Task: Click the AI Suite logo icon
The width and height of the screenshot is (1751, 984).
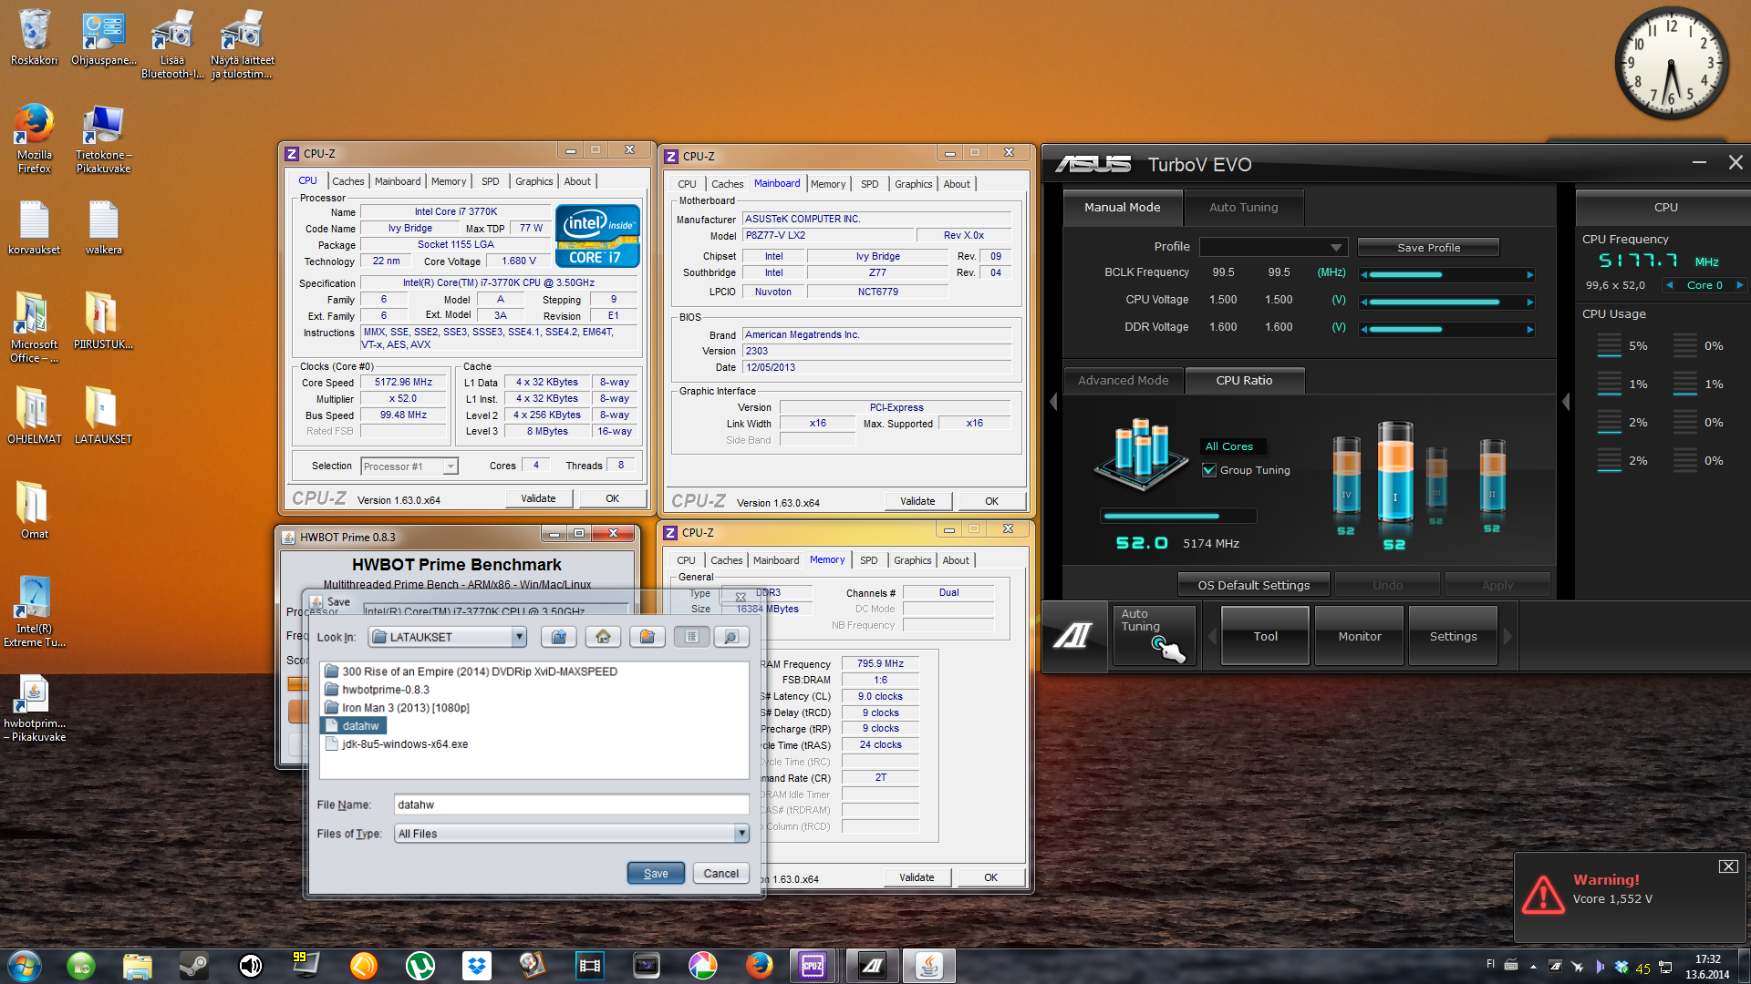Action: point(1073,635)
